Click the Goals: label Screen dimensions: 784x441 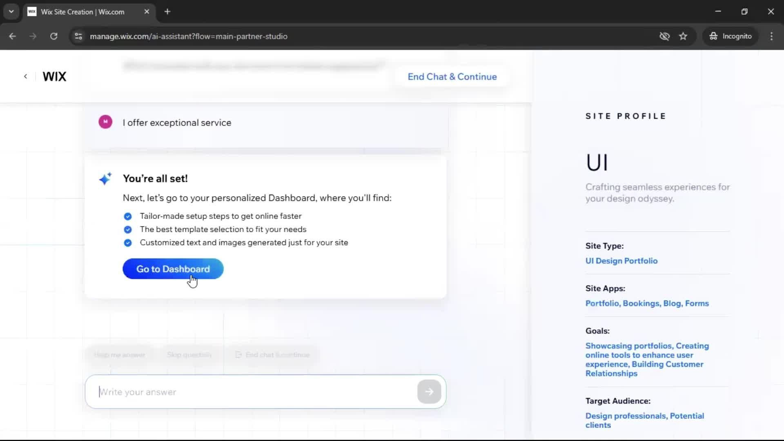(x=597, y=331)
